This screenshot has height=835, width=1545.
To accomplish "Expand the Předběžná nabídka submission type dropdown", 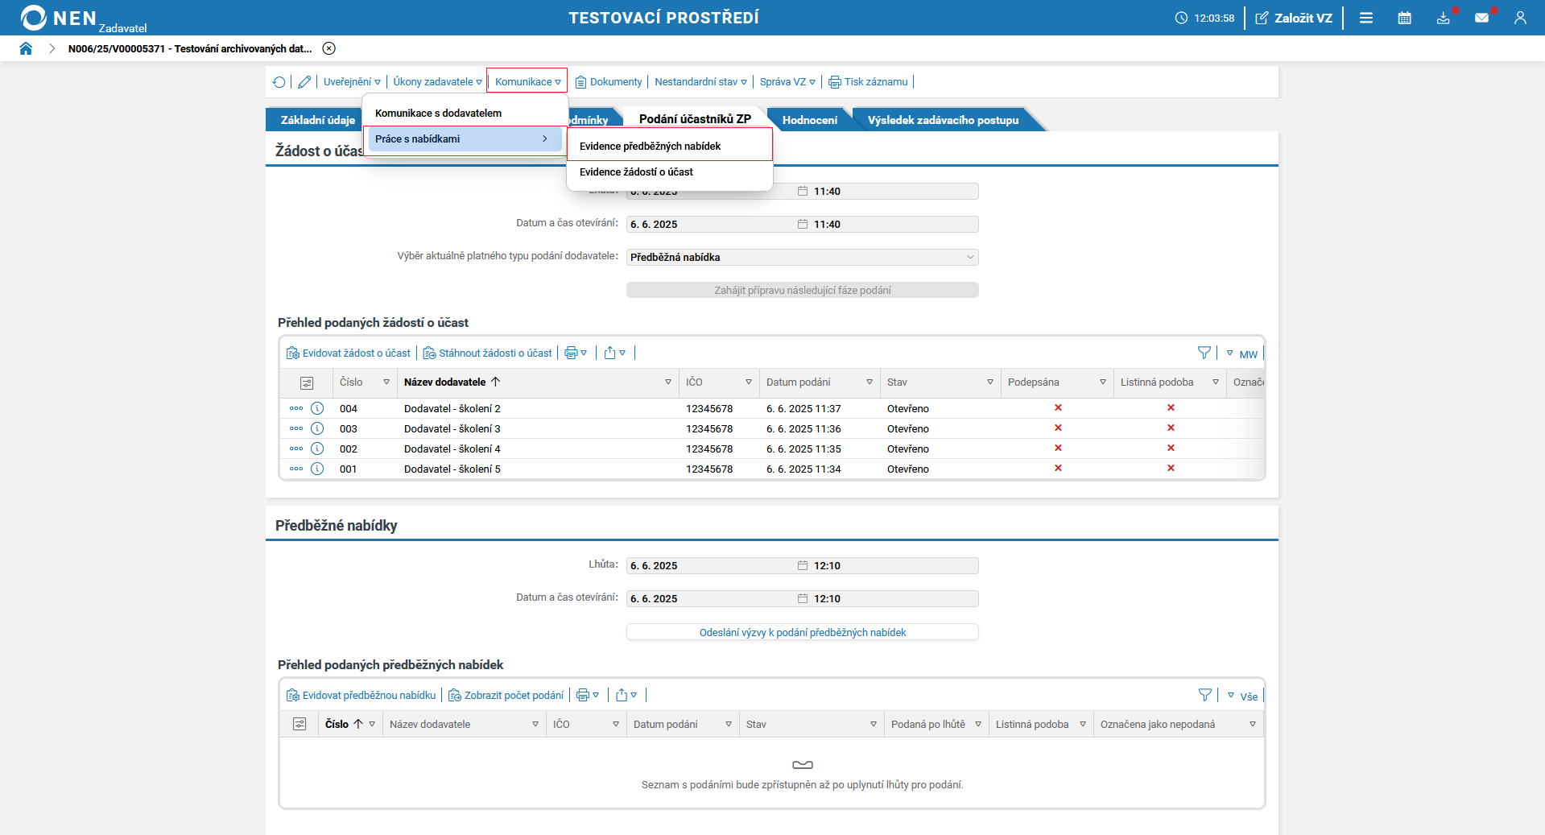I will click(969, 258).
